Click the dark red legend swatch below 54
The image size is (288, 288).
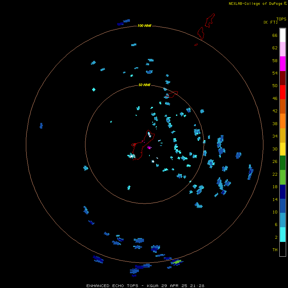283,78
